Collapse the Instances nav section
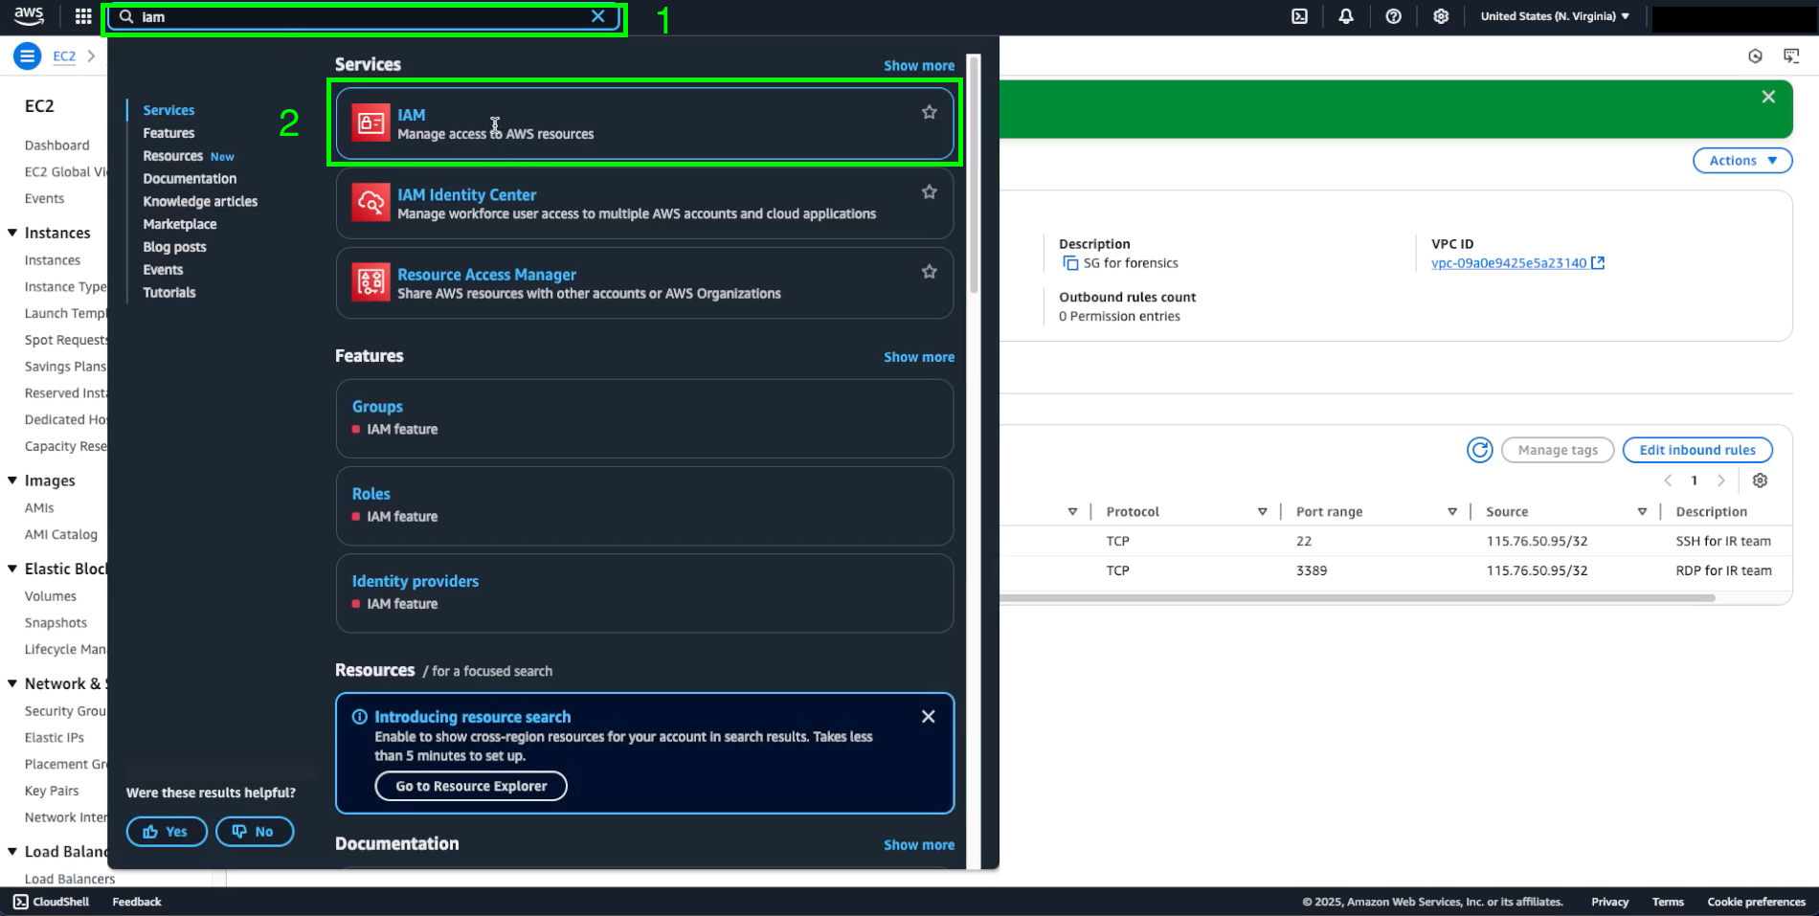The image size is (1819, 916). (12, 233)
